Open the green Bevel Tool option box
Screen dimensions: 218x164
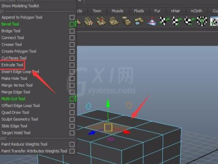[72, 24]
